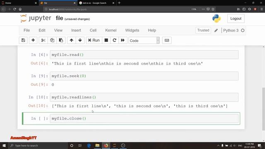Switch to the Google Search tab
The height and width of the screenshot is (149, 265).
[x=96, y=3]
